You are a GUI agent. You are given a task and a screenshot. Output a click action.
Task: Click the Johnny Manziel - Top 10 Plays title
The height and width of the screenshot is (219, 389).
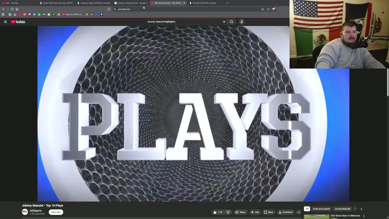click(43, 206)
